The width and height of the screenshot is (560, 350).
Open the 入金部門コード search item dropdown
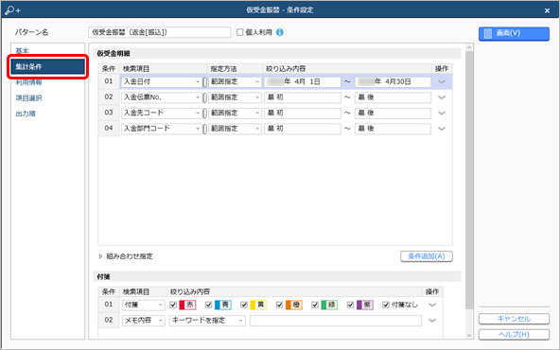[x=162, y=129]
